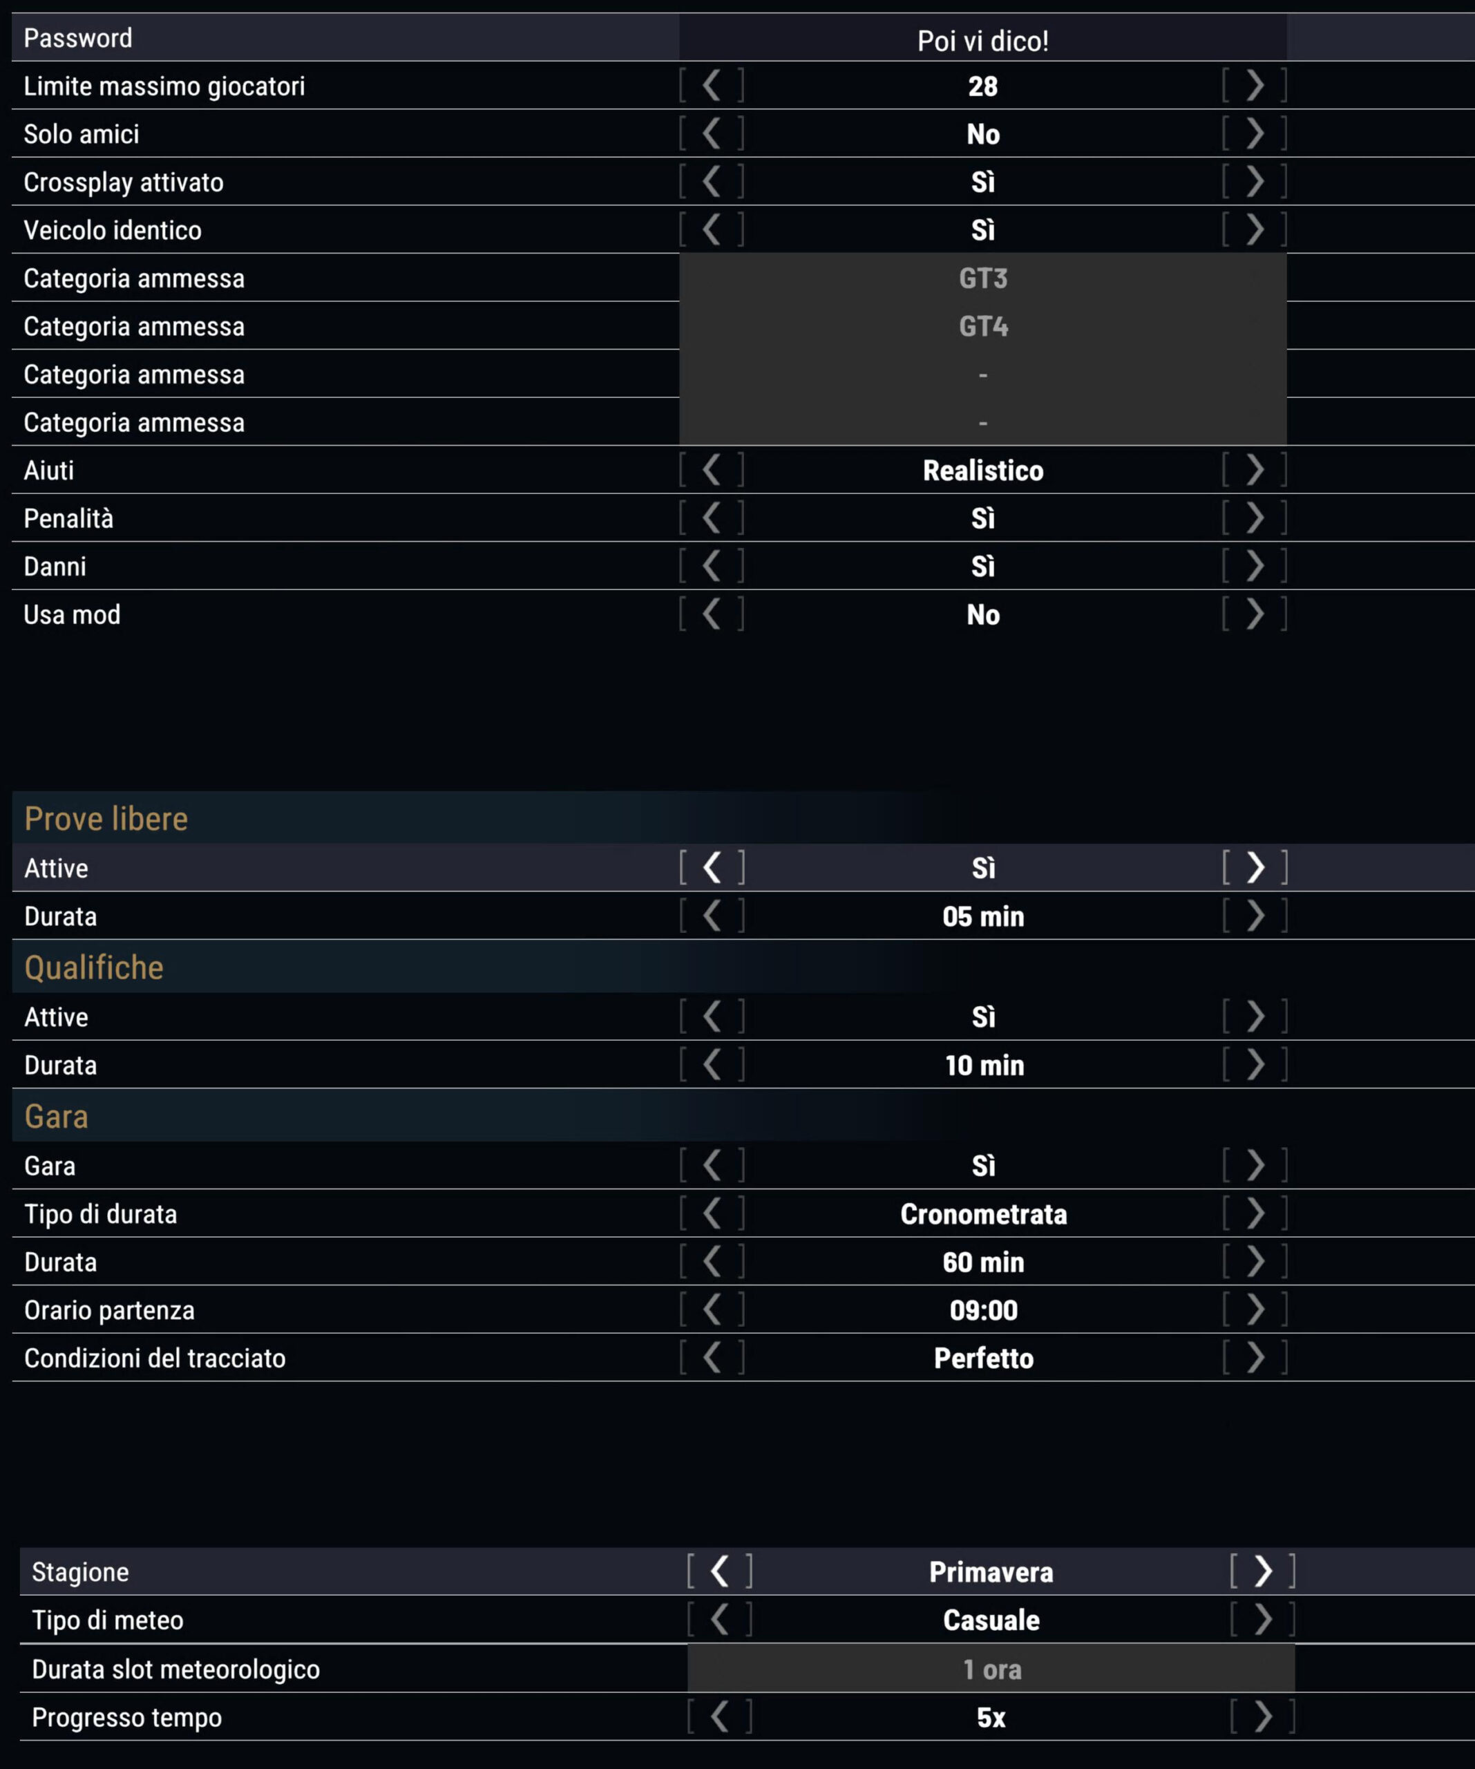Toggle Solo amici using its right arrow
1475x1769 pixels.
(1255, 133)
